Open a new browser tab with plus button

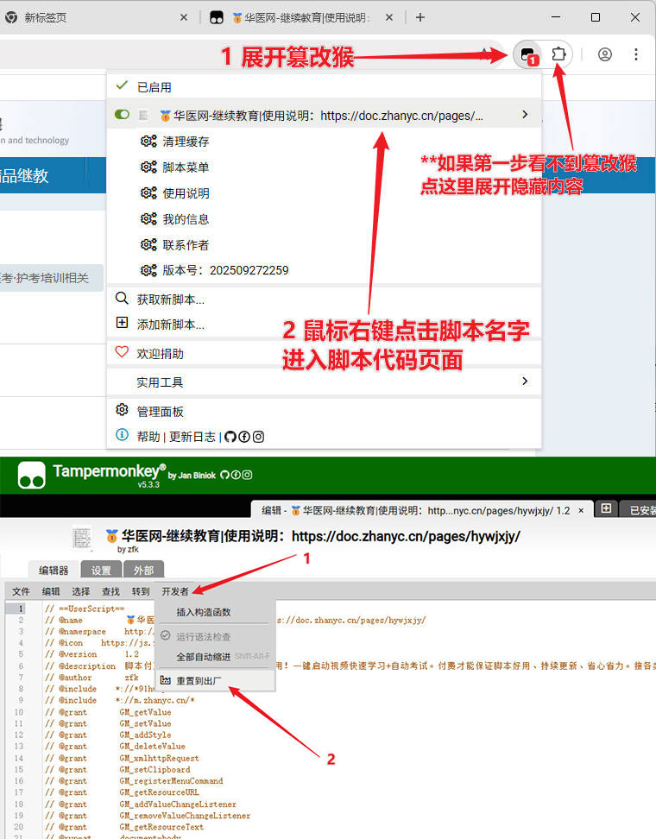point(420,17)
